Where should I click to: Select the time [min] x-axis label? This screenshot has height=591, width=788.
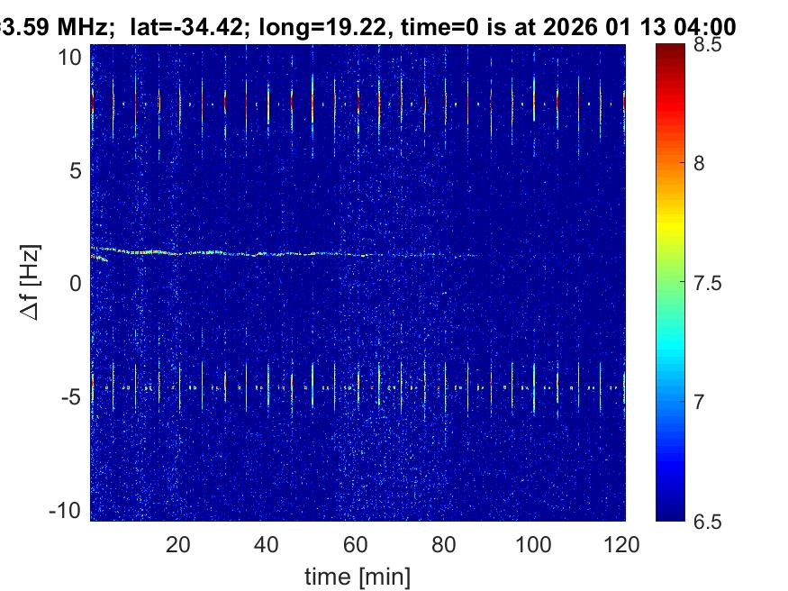[358, 574]
